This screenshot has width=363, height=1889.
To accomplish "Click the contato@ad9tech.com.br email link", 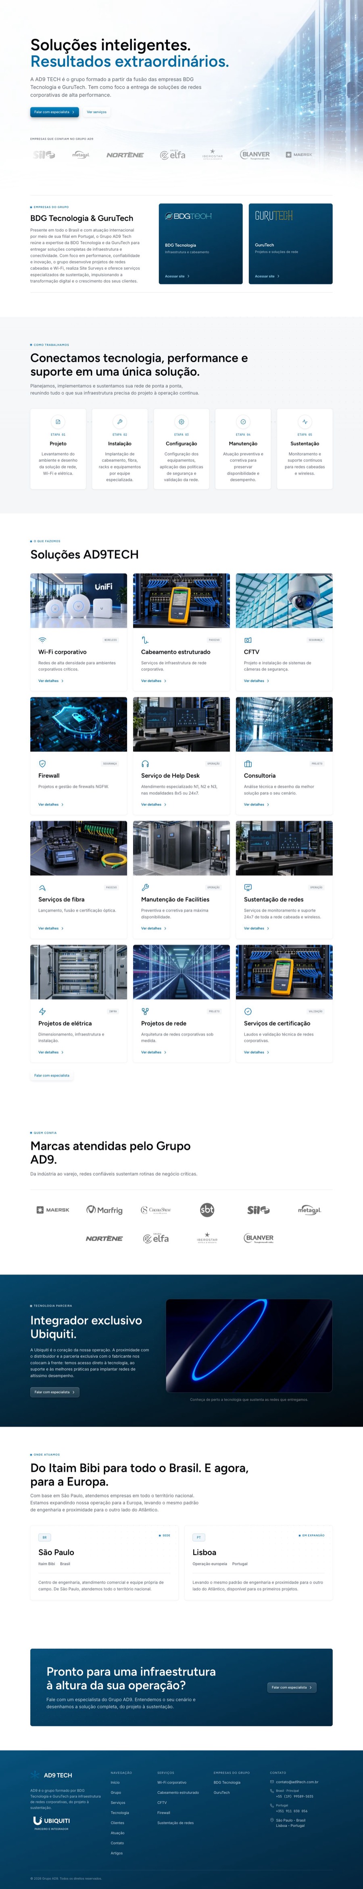I will point(296,1782).
